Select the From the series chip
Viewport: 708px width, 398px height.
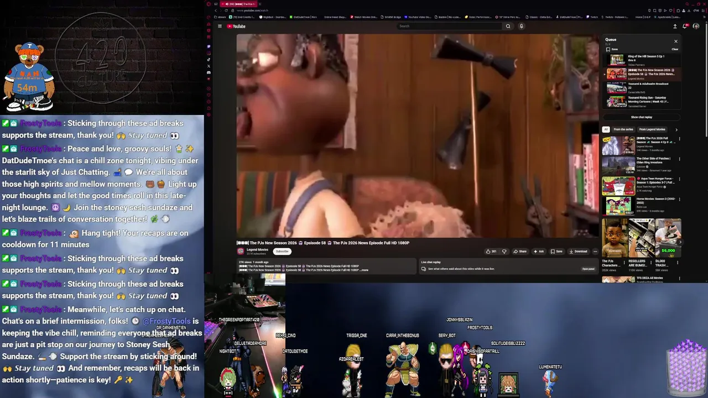(x=623, y=129)
